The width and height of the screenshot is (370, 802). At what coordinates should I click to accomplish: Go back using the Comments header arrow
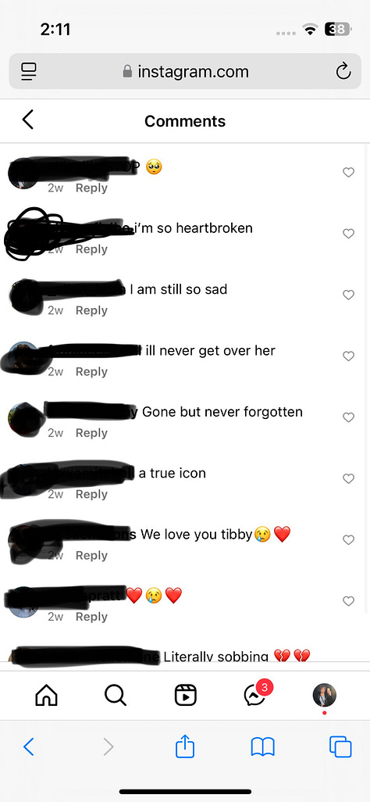coord(27,120)
